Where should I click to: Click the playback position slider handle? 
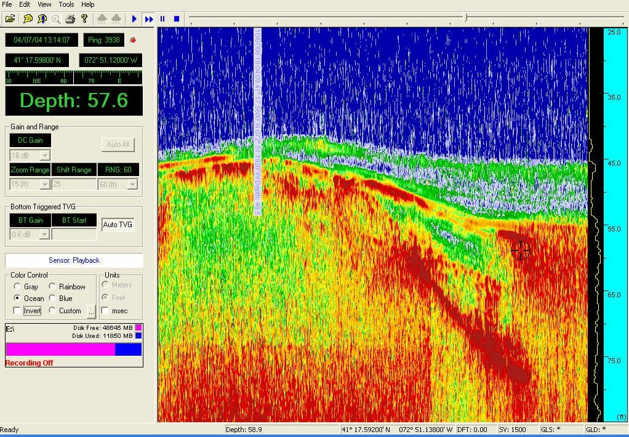(x=466, y=18)
